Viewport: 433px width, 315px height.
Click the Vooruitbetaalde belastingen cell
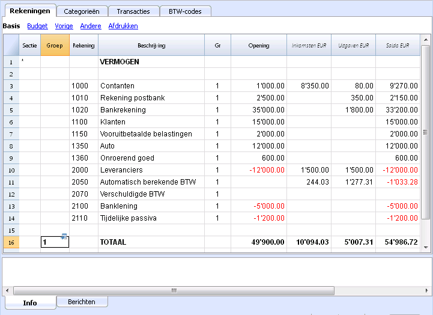pos(151,134)
